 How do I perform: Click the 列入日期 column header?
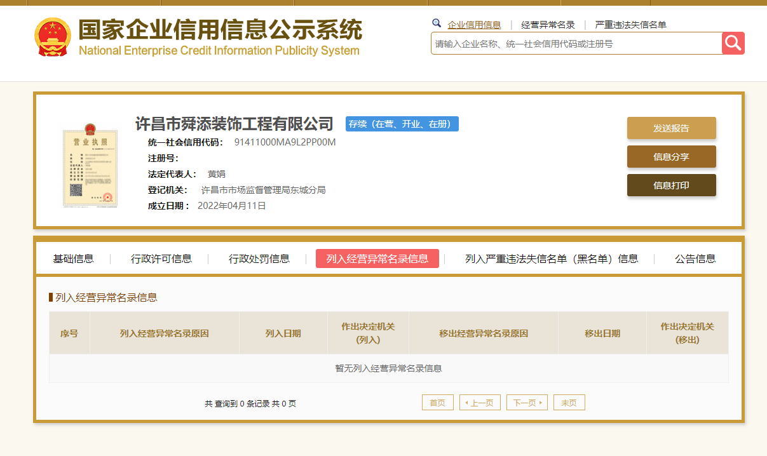point(283,333)
